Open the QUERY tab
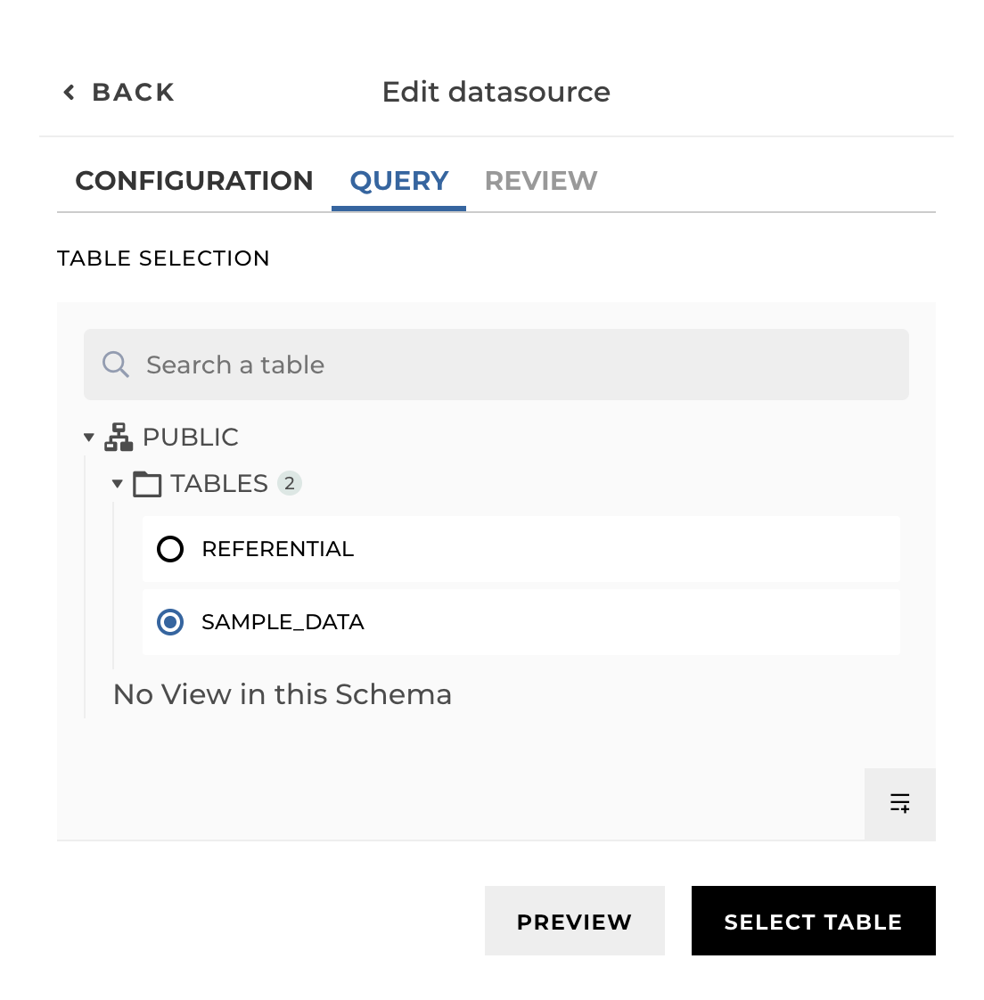The image size is (984, 1000). click(x=398, y=181)
